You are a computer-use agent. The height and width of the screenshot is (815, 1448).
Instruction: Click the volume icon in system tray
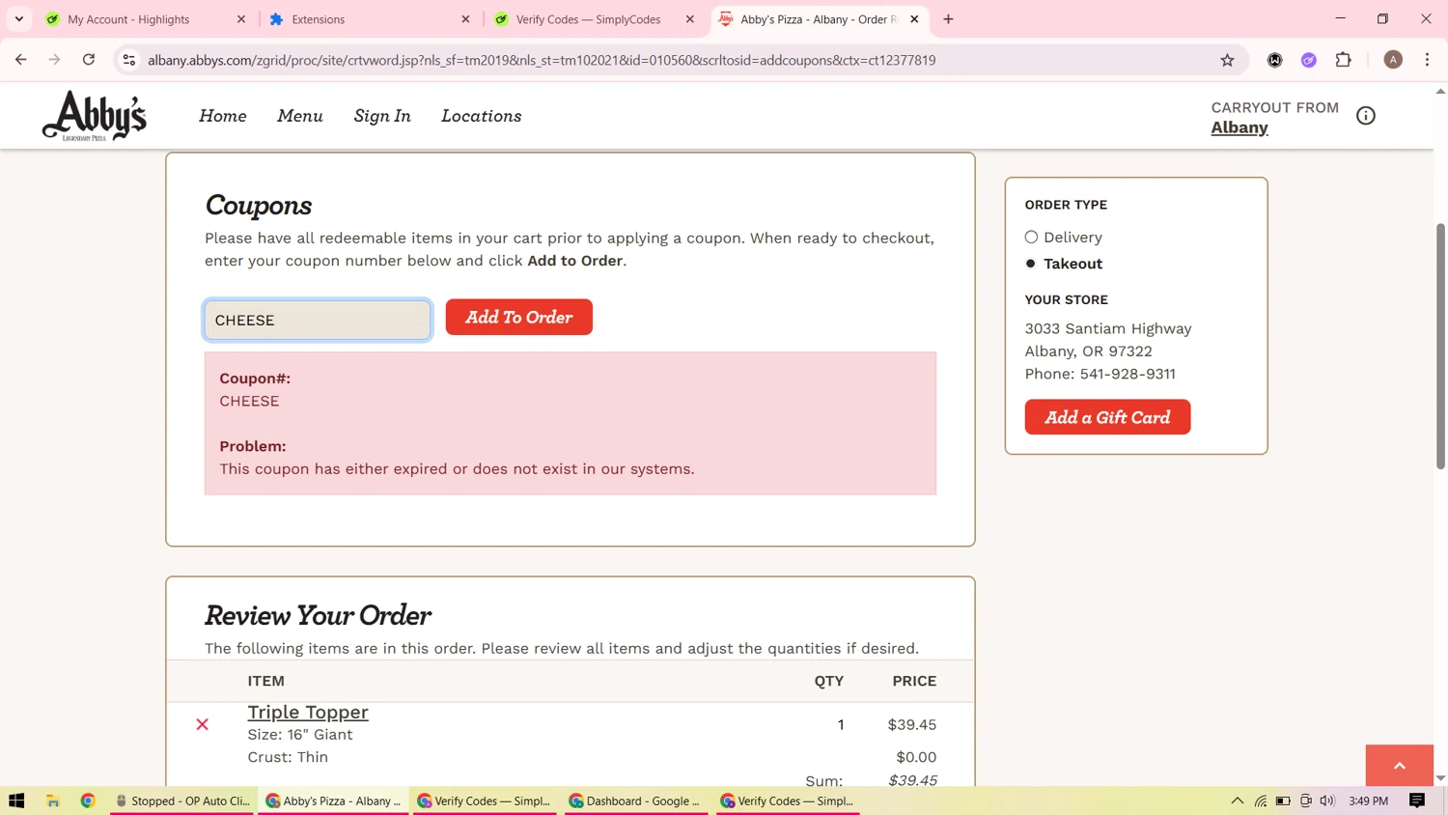(x=1327, y=801)
